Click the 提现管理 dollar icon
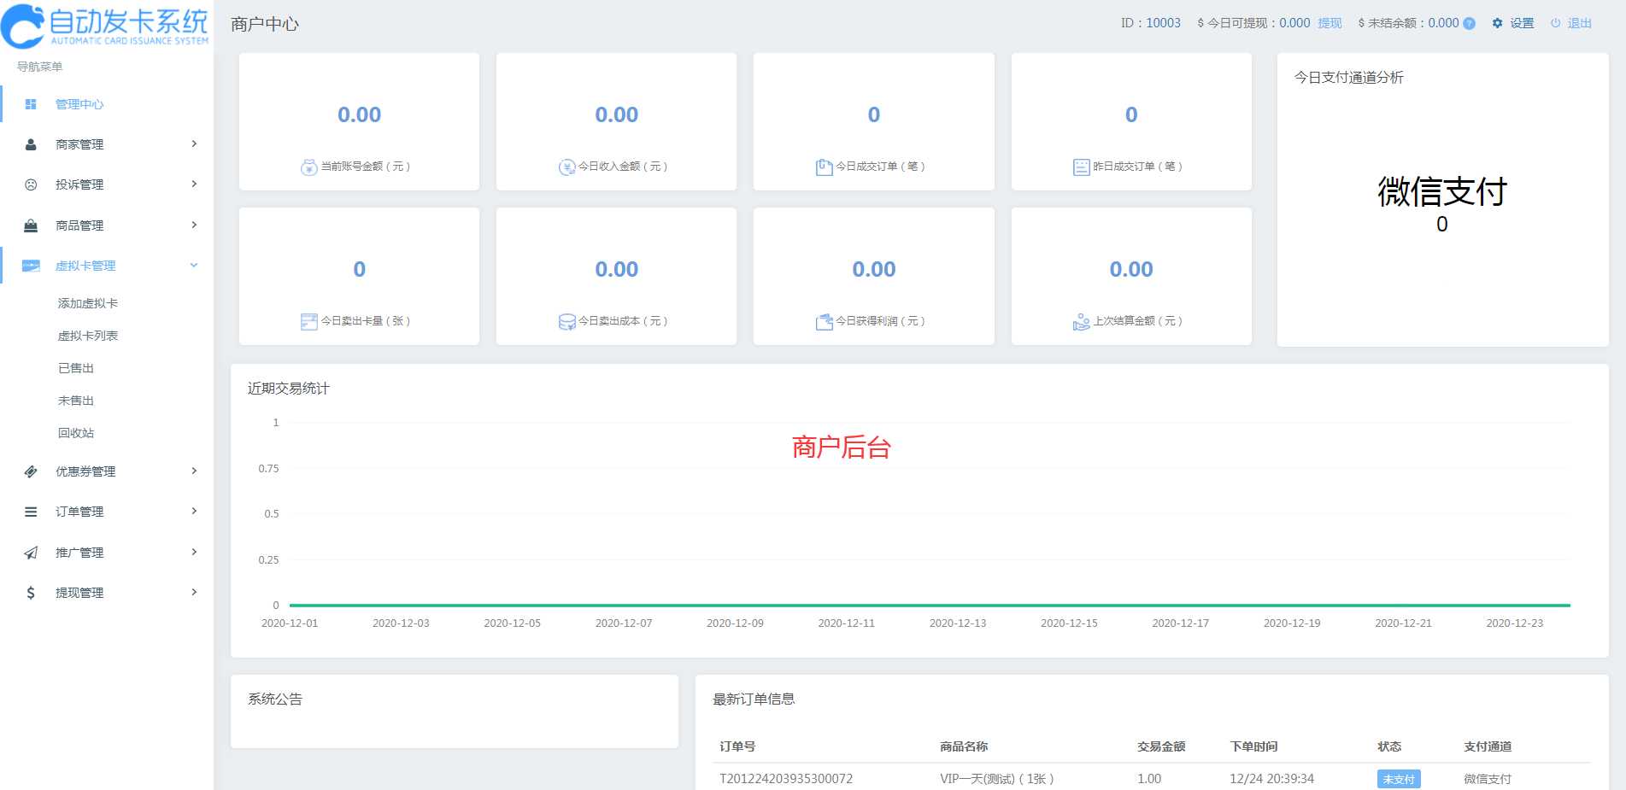Viewport: 1626px width, 790px height. click(x=31, y=593)
